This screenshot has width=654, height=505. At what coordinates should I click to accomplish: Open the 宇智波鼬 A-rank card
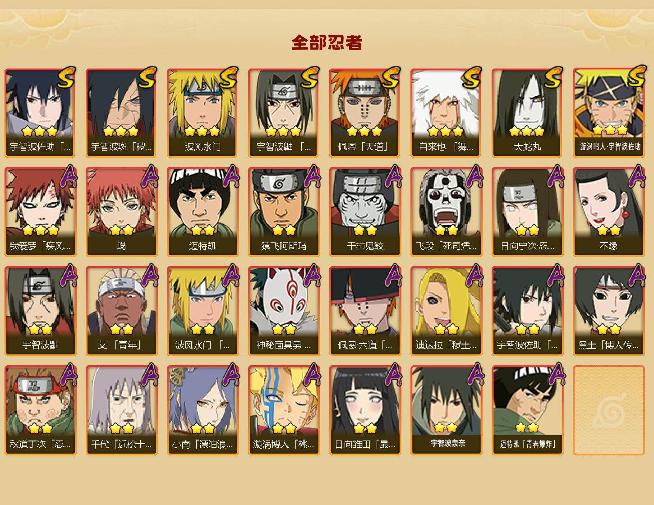(40, 311)
